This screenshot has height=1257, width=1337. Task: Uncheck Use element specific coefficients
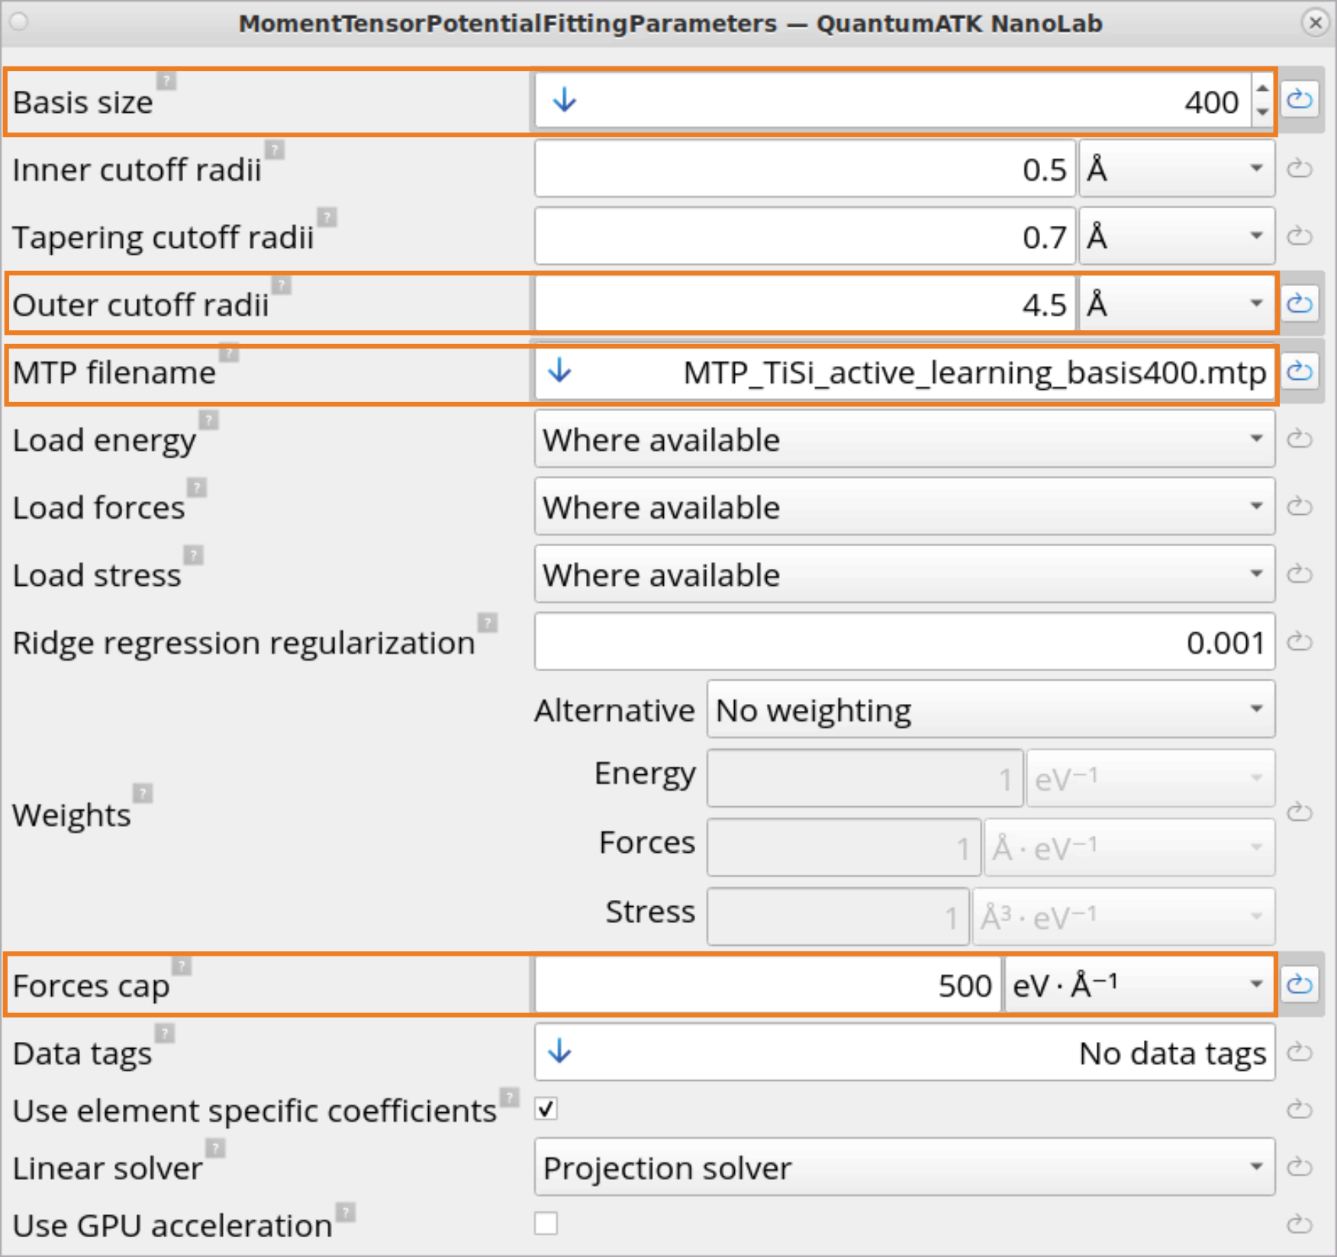coord(546,1108)
